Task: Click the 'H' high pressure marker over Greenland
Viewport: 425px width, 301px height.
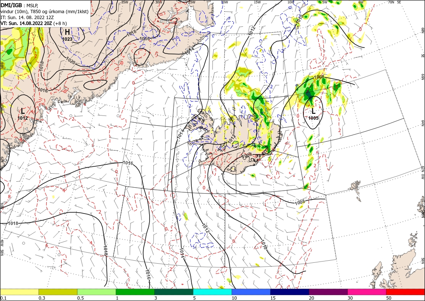Action: click(67, 32)
